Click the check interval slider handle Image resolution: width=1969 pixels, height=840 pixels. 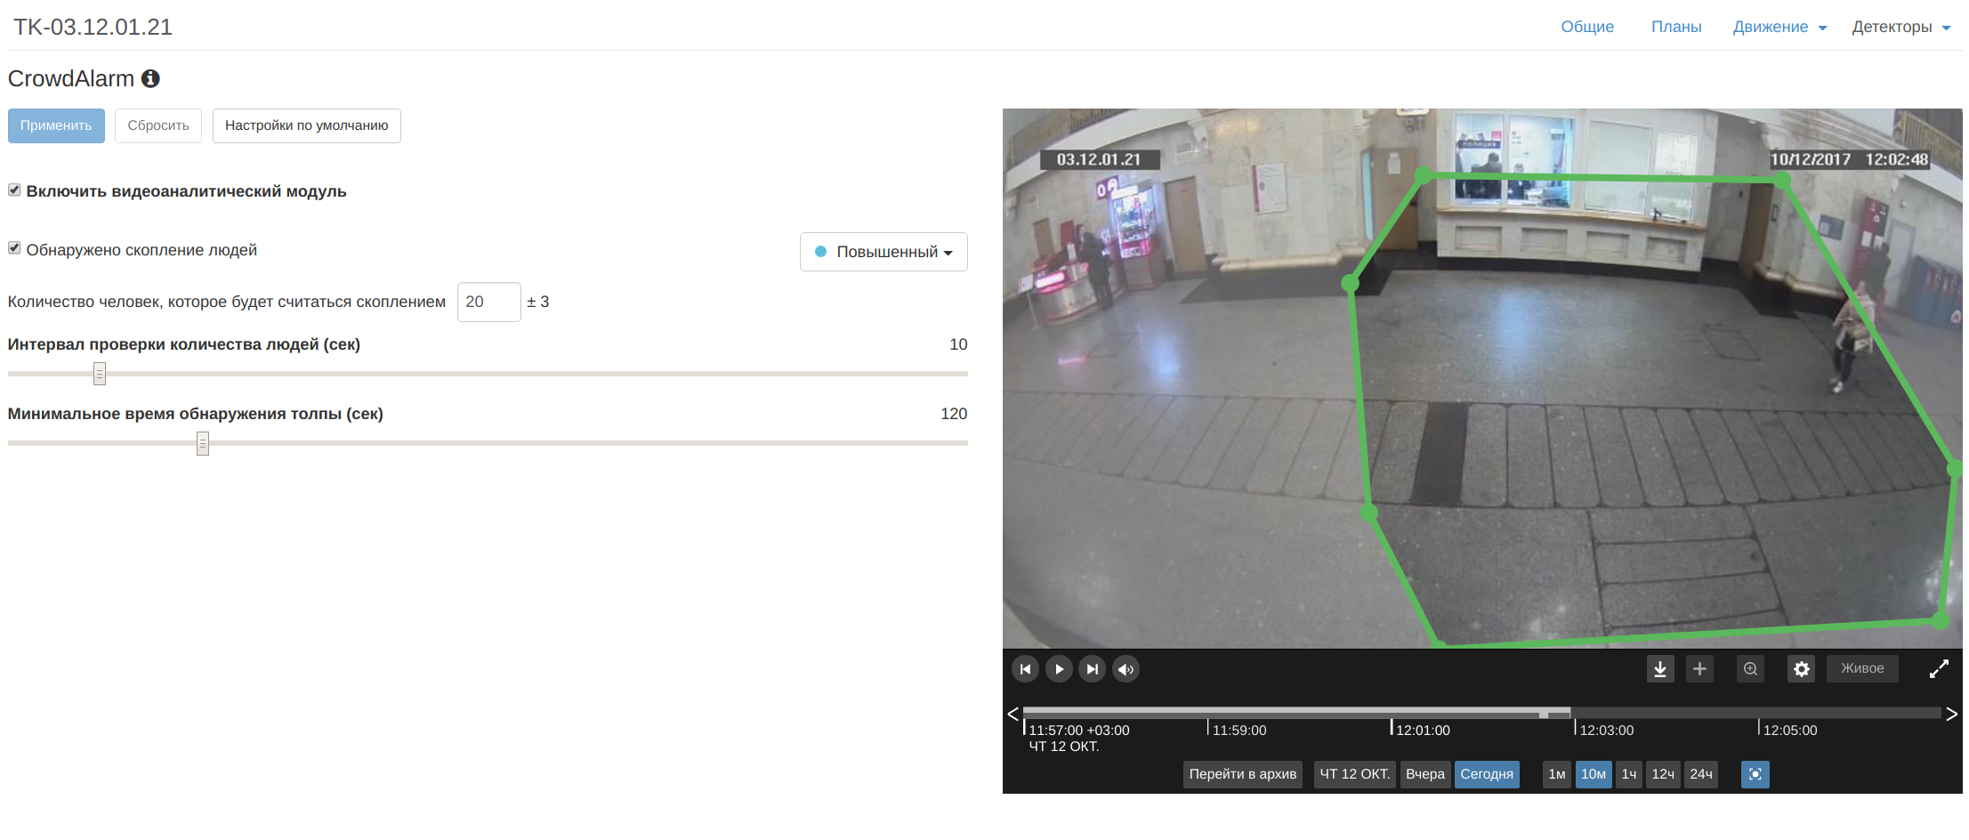click(x=100, y=374)
